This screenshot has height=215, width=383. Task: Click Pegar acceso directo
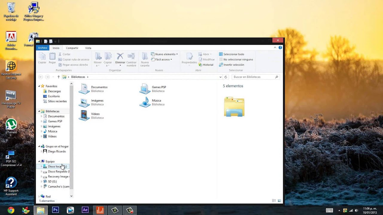coord(73,64)
